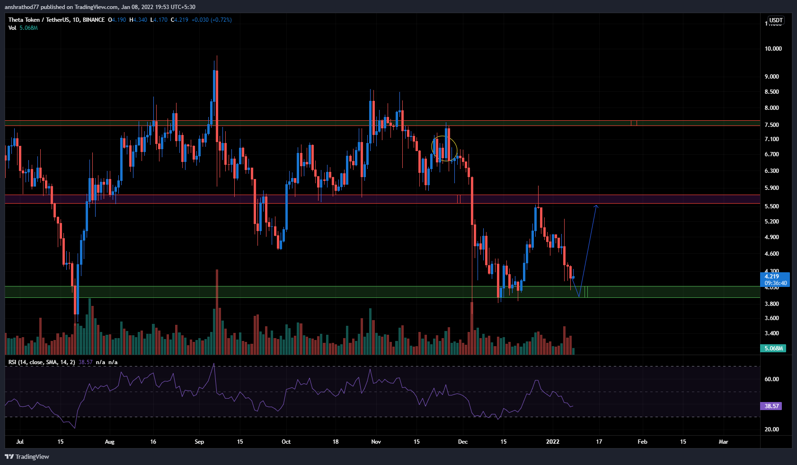This screenshot has width=797, height=465.
Task: Click the Sep label on time axis
Action: tap(199, 442)
